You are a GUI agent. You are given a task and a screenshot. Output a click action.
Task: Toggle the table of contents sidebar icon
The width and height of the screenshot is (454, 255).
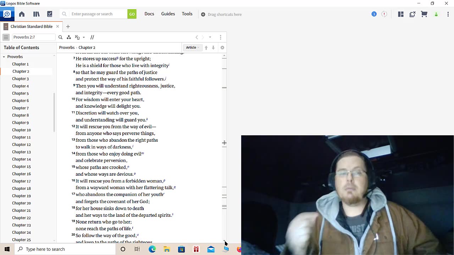coord(6,37)
